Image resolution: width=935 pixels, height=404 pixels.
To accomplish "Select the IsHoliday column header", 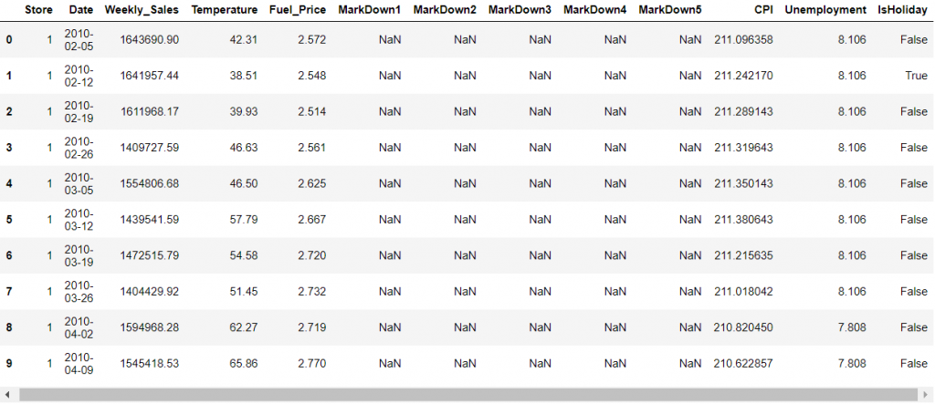I will point(902,10).
